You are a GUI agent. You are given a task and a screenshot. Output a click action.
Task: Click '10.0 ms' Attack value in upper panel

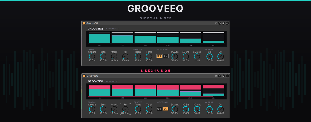click(114, 61)
